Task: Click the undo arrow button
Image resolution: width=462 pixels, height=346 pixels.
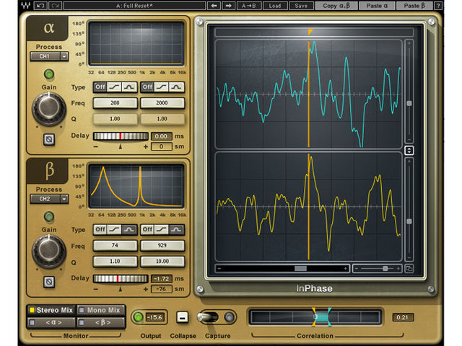Action: 40,6
